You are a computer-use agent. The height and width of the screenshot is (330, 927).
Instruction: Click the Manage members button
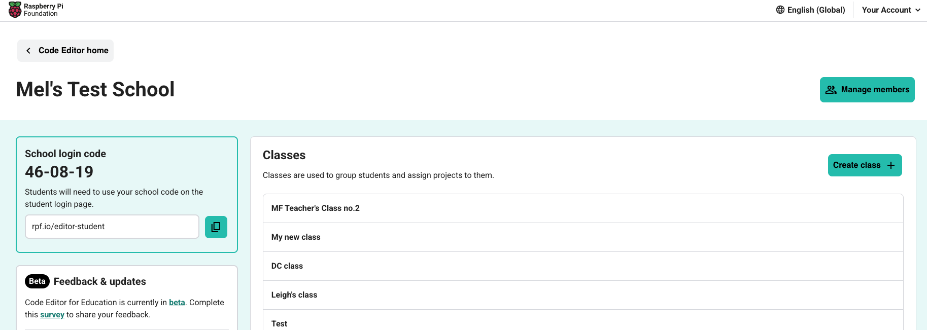coord(867,90)
